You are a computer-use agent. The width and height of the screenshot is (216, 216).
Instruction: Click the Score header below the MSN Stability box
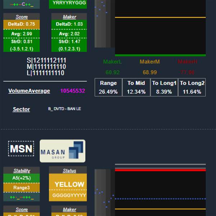pos(22,210)
